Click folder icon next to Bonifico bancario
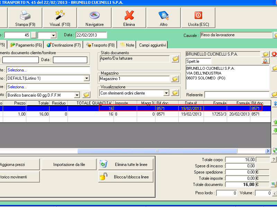The width and height of the screenshot is (277, 207). 86,95
